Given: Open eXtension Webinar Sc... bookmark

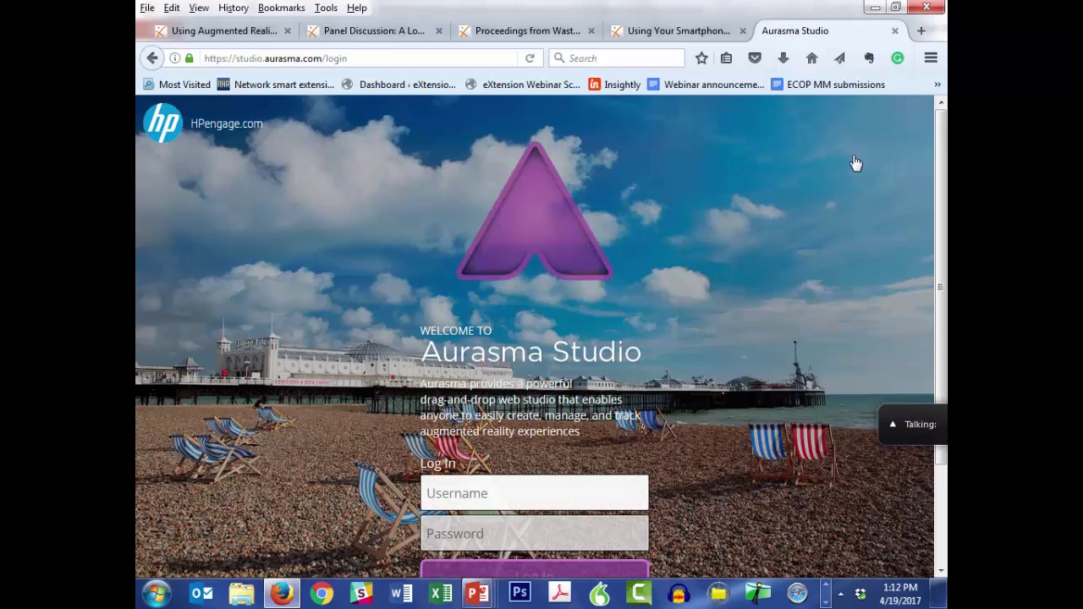Looking at the screenshot, I should click(523, 85).
